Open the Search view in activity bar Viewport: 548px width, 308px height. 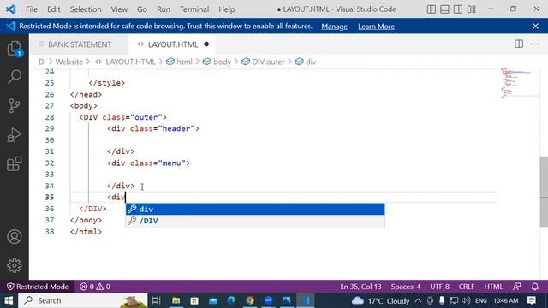click(15, 77)
